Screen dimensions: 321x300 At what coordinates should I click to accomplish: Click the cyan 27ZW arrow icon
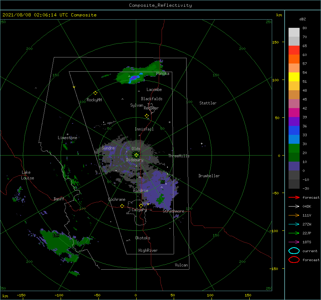click(x=294, y=224)
